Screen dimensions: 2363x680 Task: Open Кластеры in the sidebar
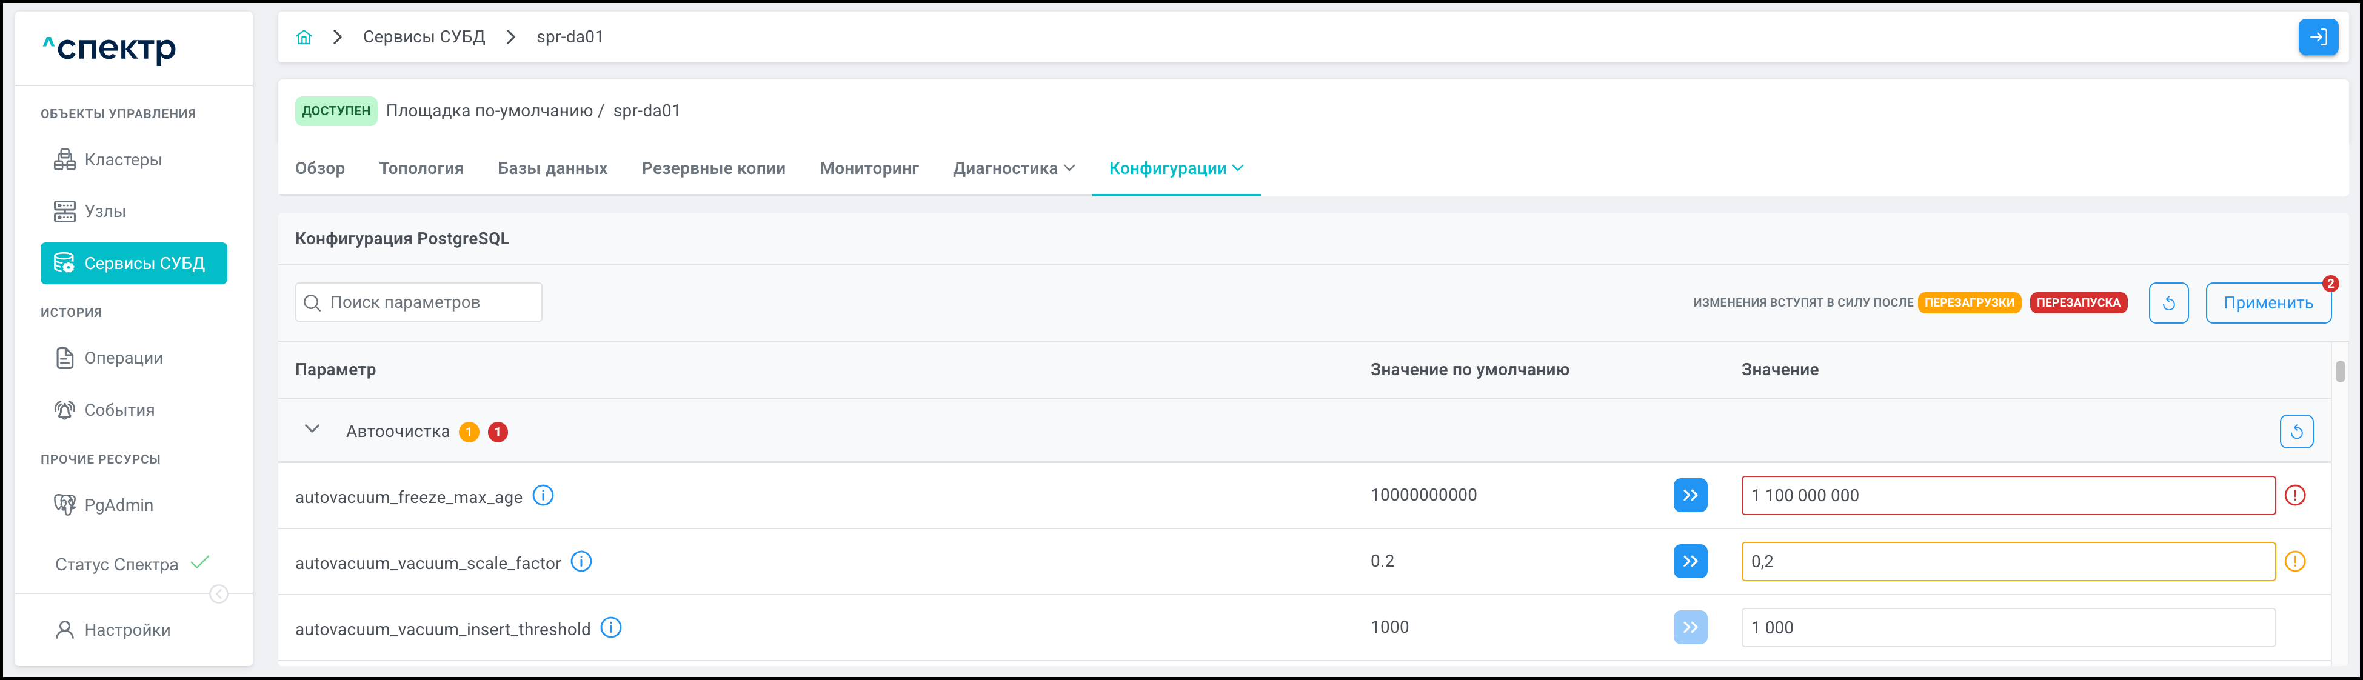(122, 159)
